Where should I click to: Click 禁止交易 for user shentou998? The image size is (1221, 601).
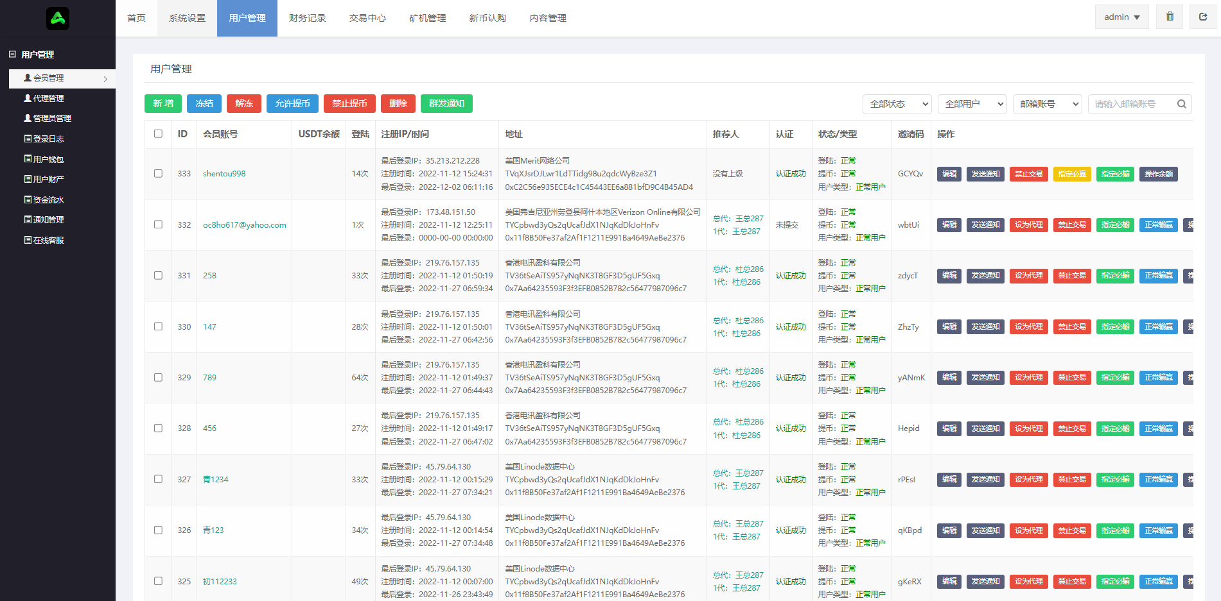point(1029,174)
